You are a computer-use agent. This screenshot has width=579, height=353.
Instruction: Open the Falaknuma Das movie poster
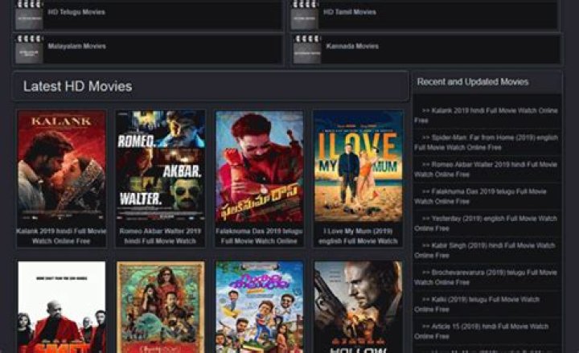click(x=259, y=166)
